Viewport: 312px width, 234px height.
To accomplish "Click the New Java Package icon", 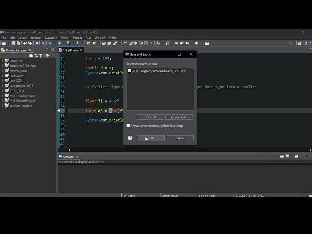I will click(89, 43).
